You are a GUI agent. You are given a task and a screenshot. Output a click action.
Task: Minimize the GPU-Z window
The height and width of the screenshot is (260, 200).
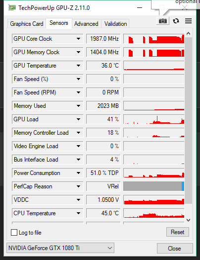click(x=140, y=7)
